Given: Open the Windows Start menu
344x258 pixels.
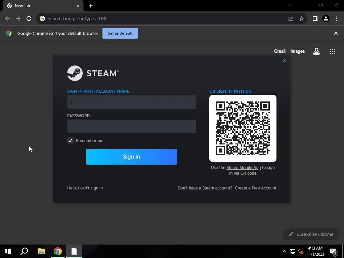Looking at the screenshot, I should tap(8, 251).
